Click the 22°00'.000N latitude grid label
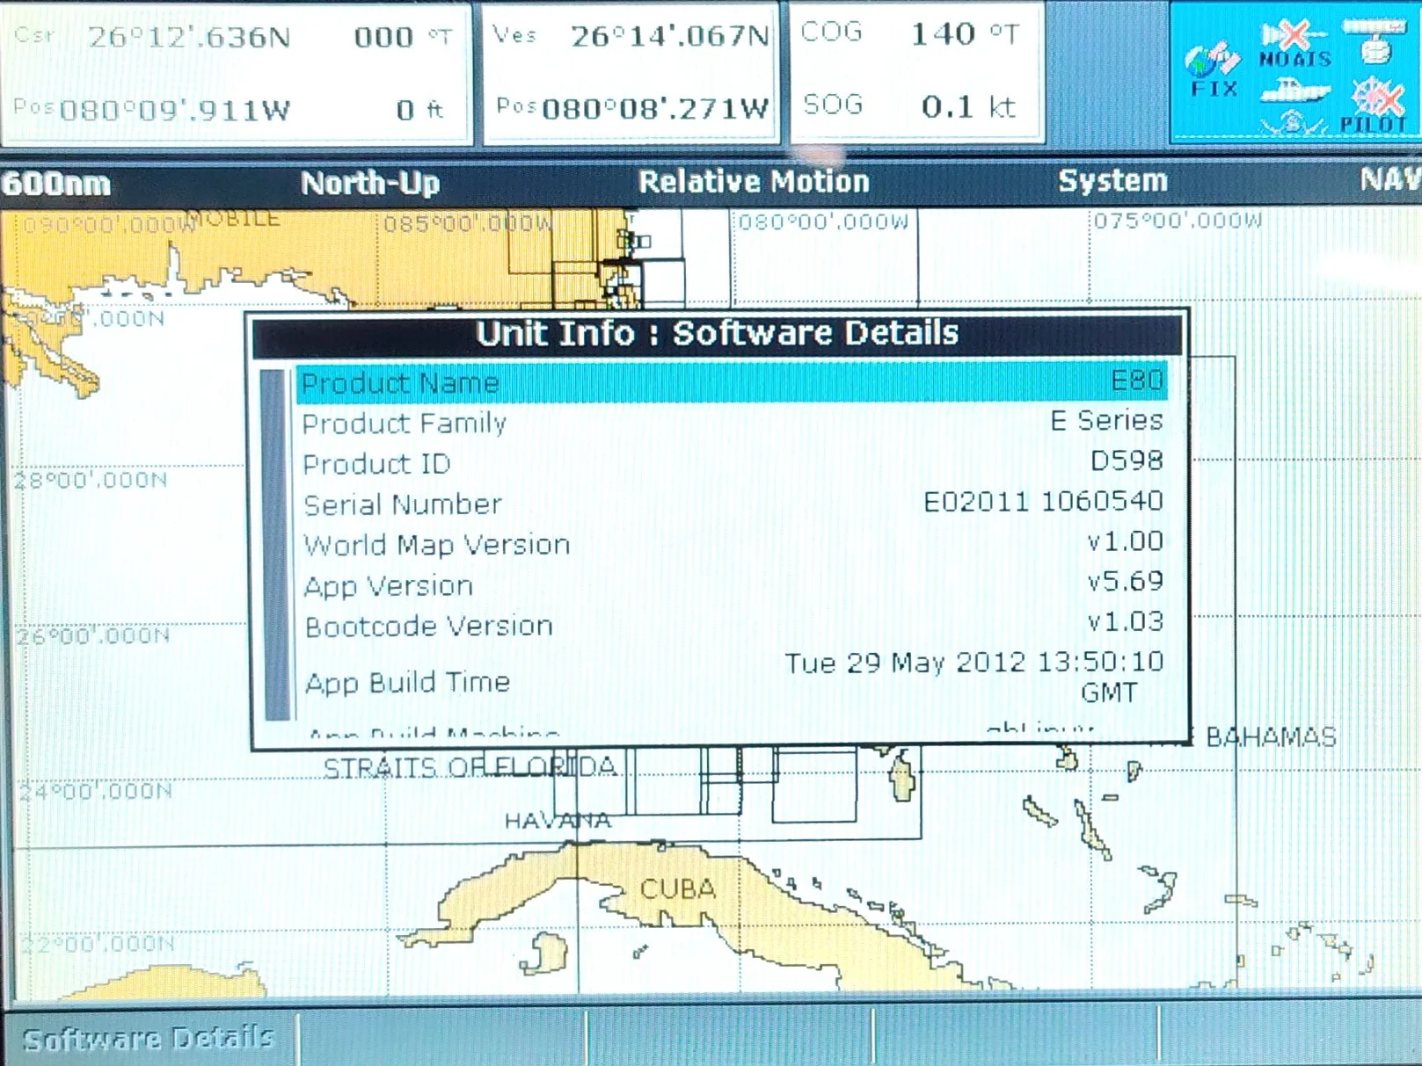The image size is (1422, 1066). (x=98, y=944)
